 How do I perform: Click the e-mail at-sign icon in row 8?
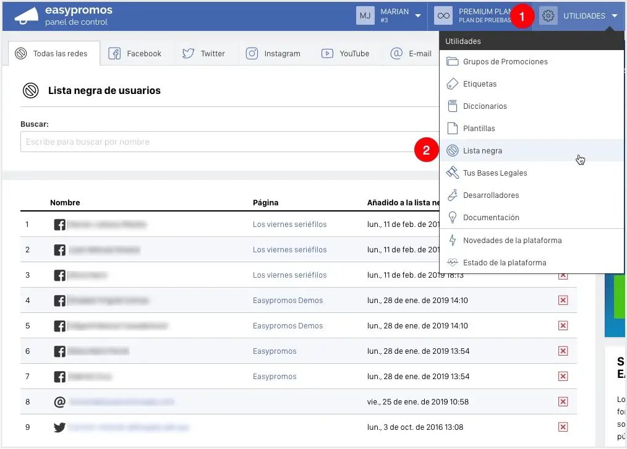click(x=59, y=402)
